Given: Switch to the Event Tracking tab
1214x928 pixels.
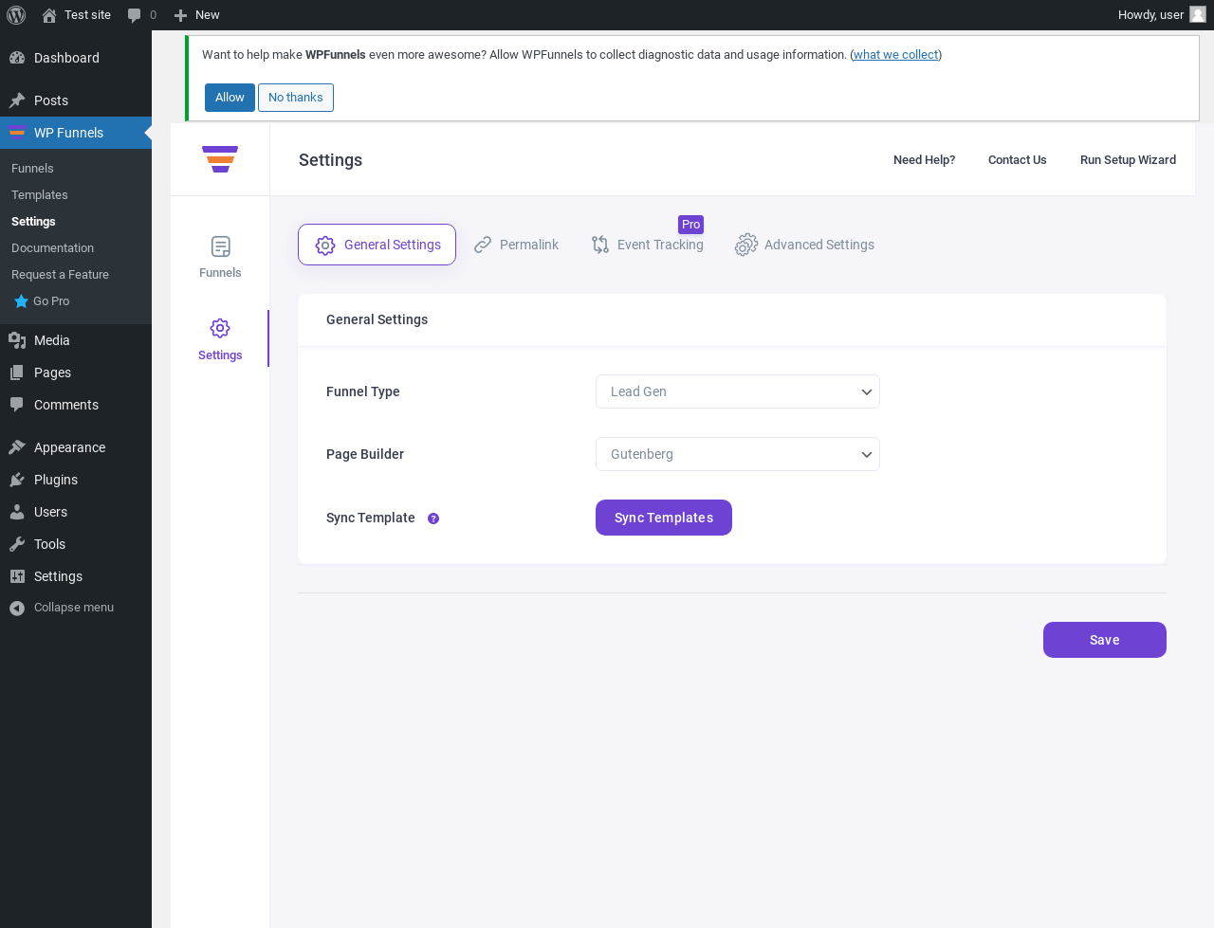Looking at the screenshot, I should click(x=648, y=245).
